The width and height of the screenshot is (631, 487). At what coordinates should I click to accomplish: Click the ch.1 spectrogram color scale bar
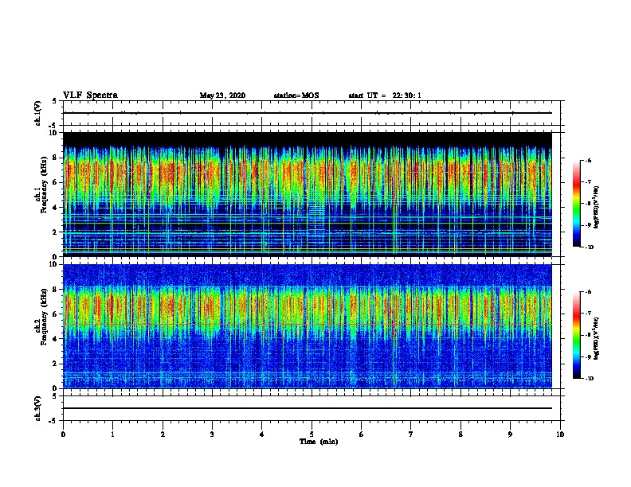(577, 204)
